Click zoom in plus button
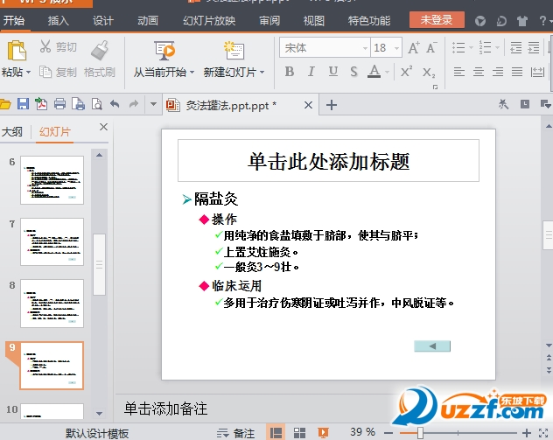Viewport: 553px width, 440px height. [x=527, y=433]
